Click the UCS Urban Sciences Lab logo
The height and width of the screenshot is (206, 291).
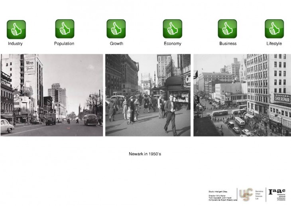pos(246,194)
